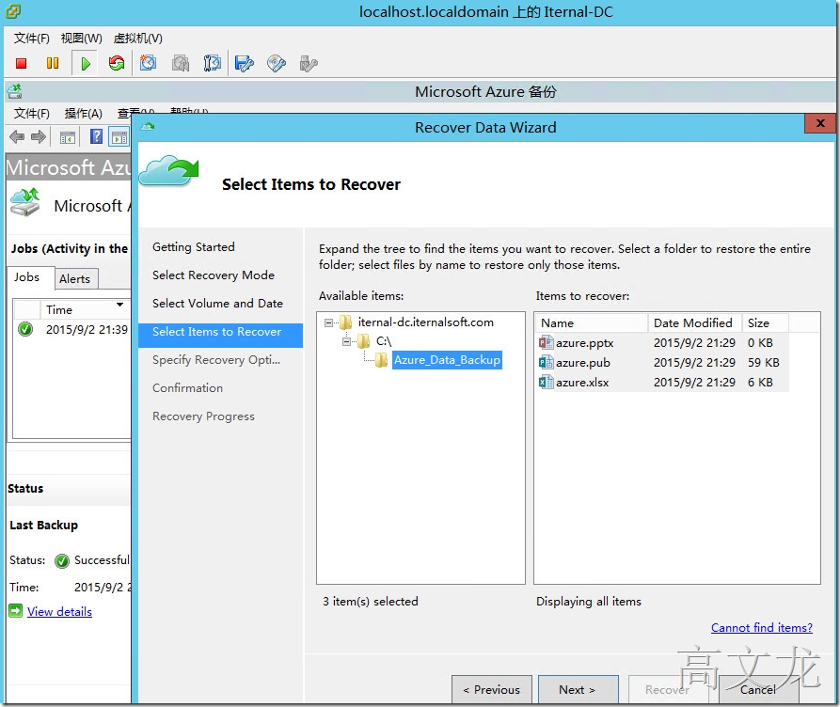840x707 pixels.
Task: Click Getting Started wizard step
Action: (x=194, y=247)
